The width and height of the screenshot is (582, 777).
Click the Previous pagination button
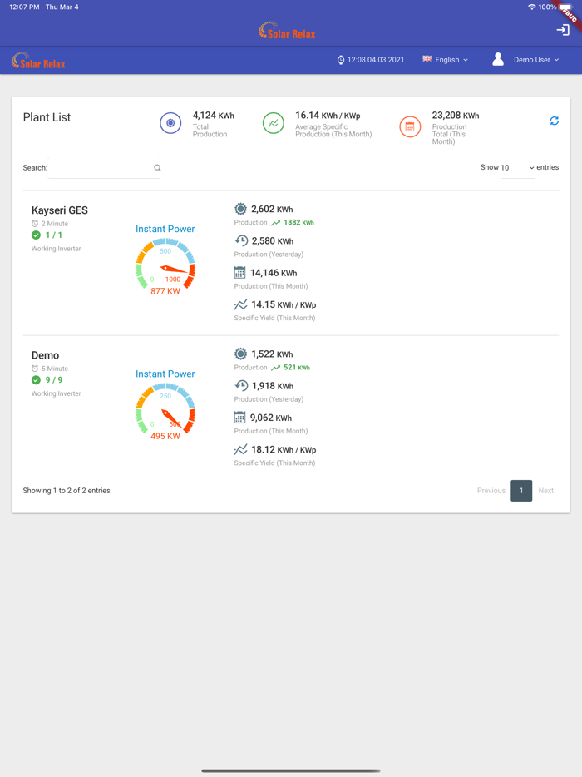(x=491, y=491)
